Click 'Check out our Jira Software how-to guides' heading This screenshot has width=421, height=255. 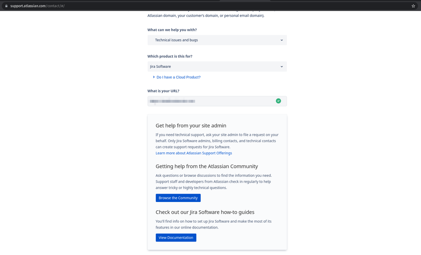point(205,212)
